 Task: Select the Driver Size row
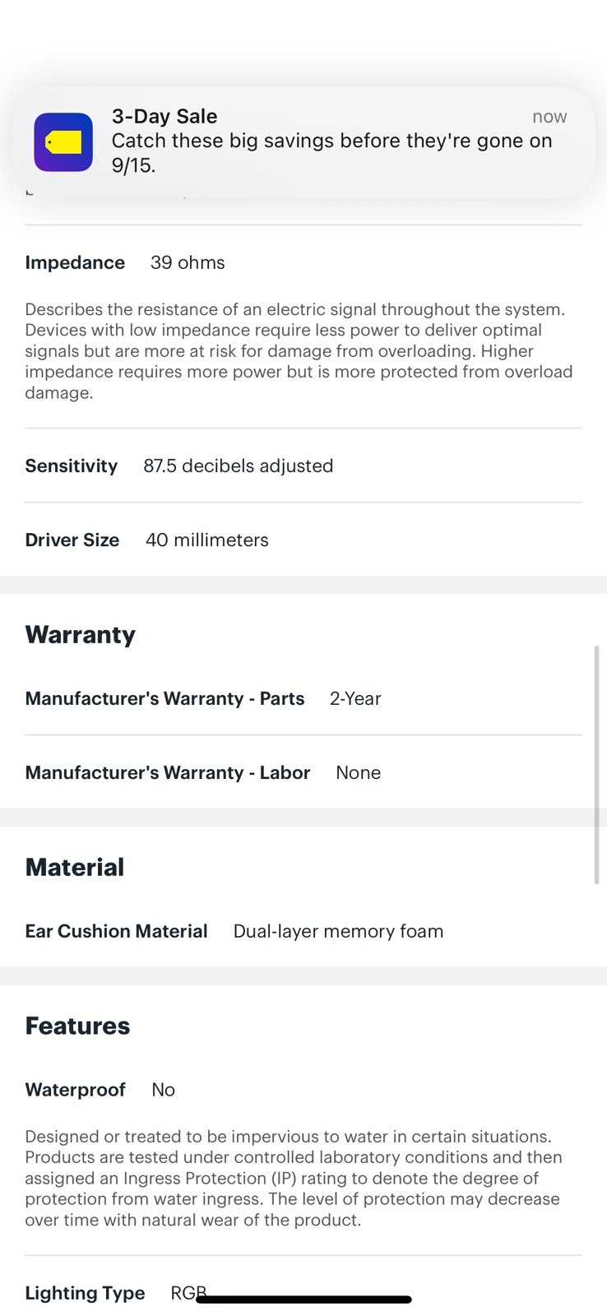click(303, 540)
